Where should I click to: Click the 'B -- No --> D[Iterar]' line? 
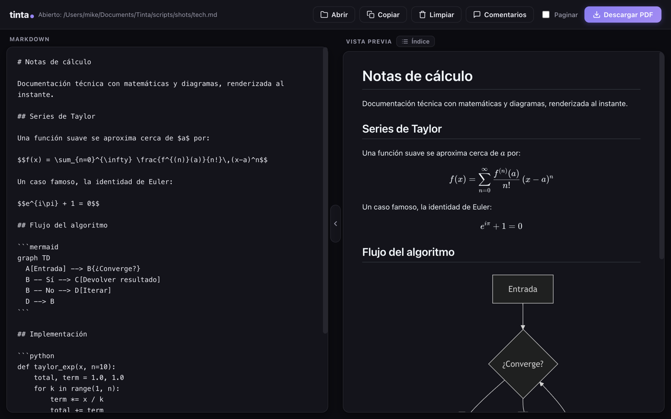(69, 291)
